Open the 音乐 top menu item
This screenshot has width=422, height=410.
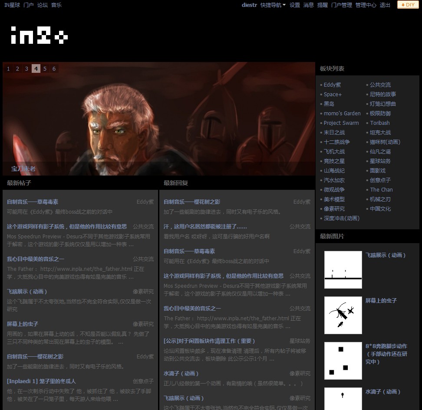tap(56, 5)
